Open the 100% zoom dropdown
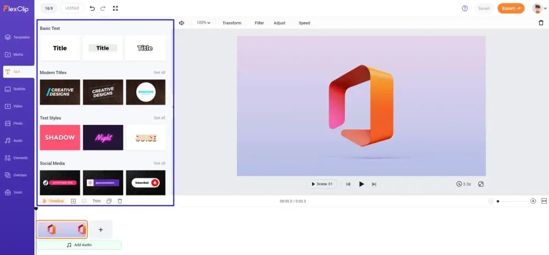Image resolution: width=549 pixels, height=255 pixels. [203, 23]
